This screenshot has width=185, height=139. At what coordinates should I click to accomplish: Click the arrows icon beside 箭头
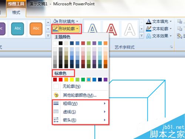tap(56, 120)
